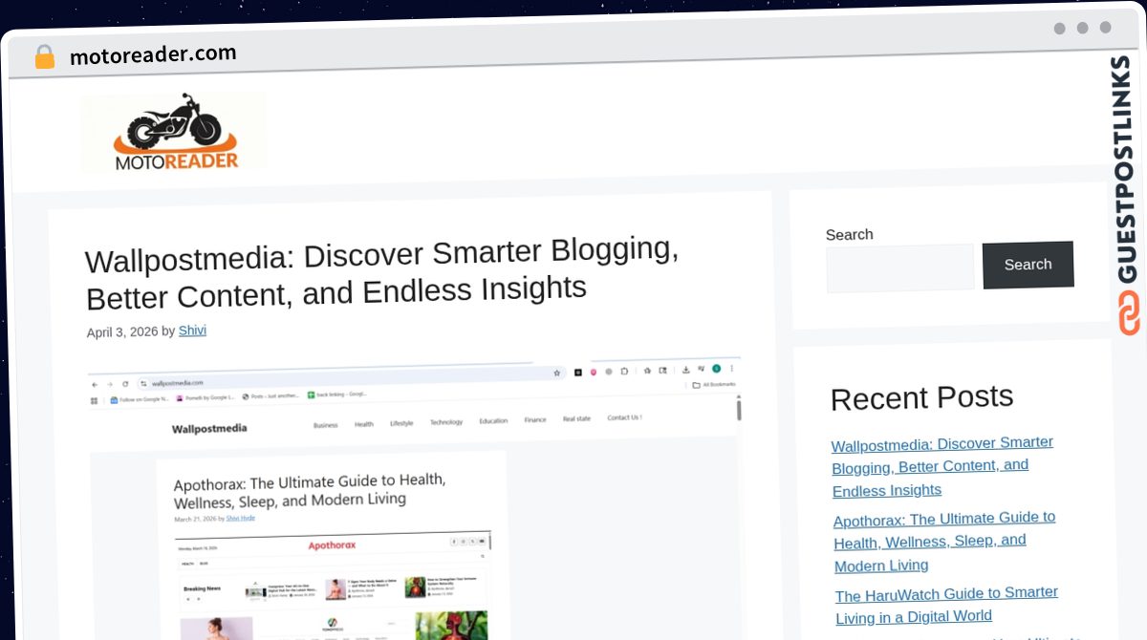The image size is (1147, 640).
Task: Click the search magnifier on embedded Apothorax page
Action: coord(483,555)
